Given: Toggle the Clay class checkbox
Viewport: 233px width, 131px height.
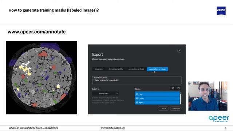Looking at the screenshot, I should point(137,94).
